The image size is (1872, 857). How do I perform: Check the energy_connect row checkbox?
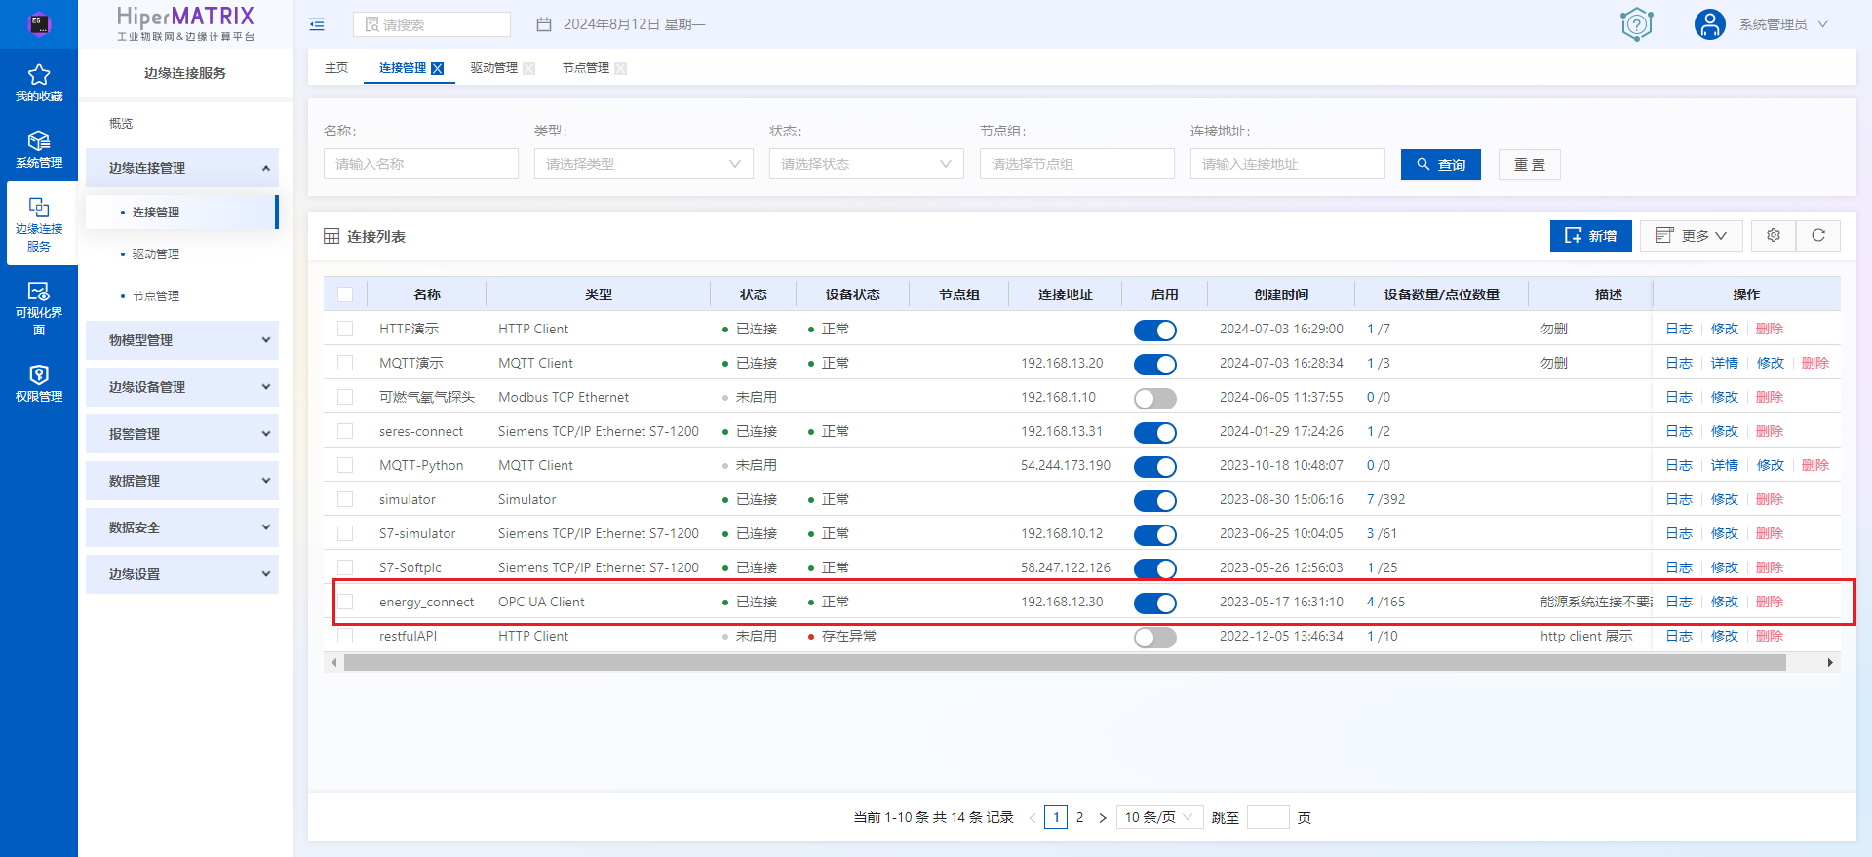click(345, 602)
